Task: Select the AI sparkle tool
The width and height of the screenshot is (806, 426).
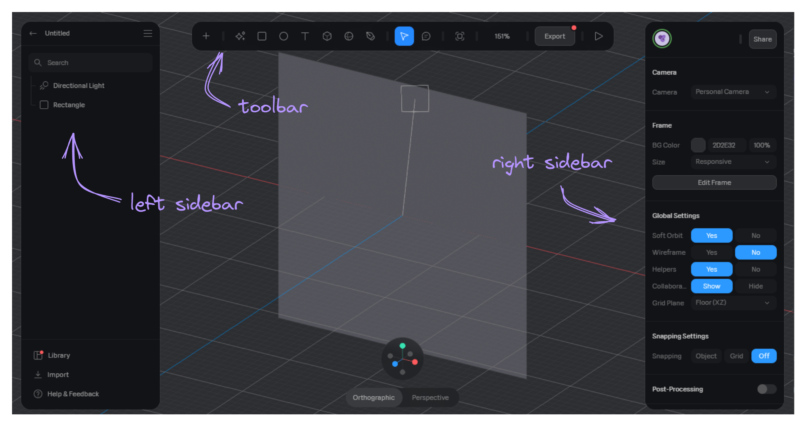Action: point(240,36)
